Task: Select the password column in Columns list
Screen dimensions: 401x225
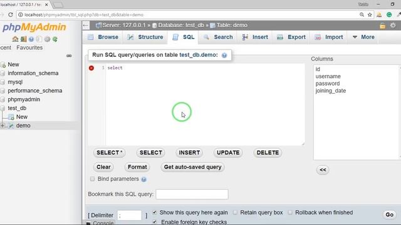Action: tap(328, 83)
